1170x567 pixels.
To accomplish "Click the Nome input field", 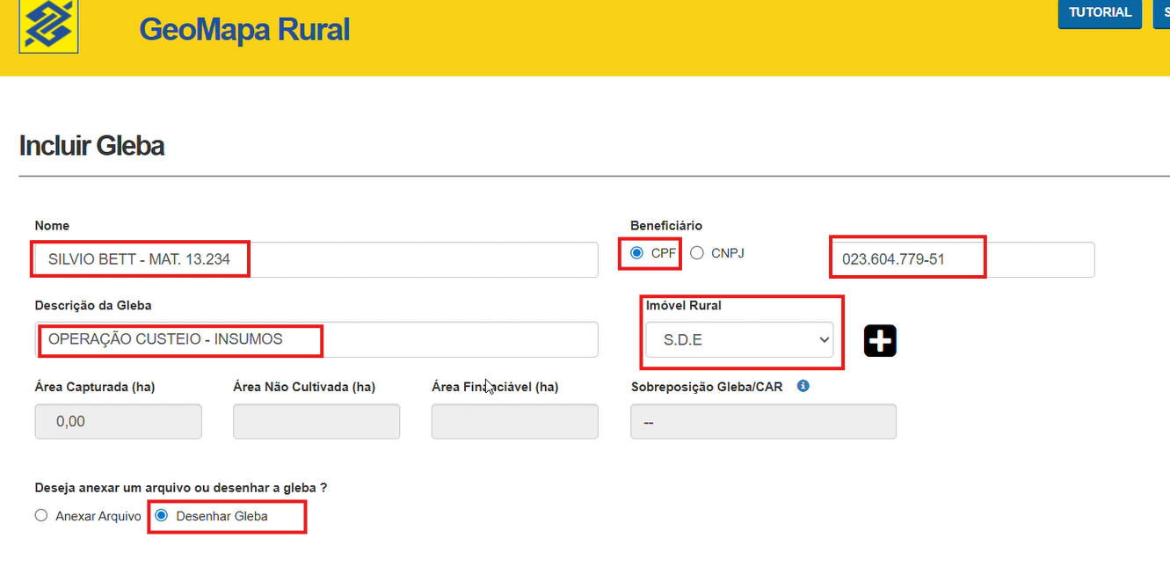I will 316,260.
